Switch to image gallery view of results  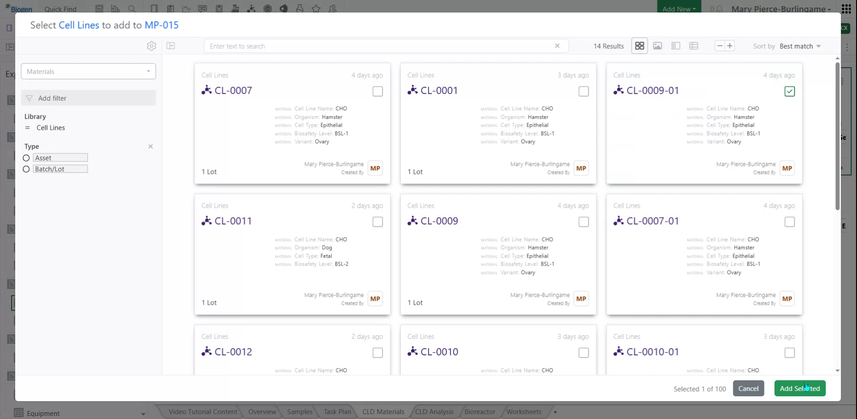click(657, 46)
